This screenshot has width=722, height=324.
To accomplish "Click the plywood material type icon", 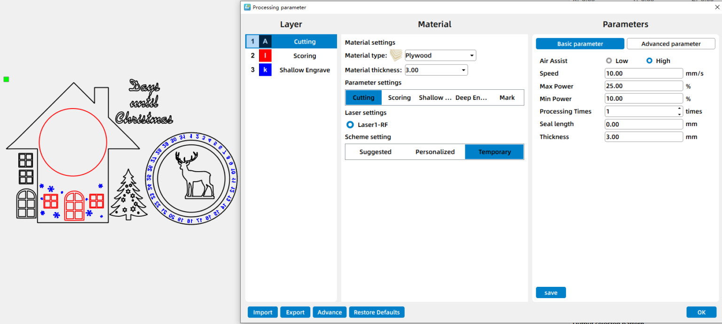I will [x=396, y=55].
